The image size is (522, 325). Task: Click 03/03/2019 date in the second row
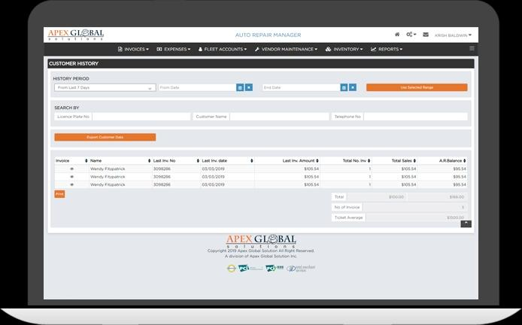click(x=213, y=177)
